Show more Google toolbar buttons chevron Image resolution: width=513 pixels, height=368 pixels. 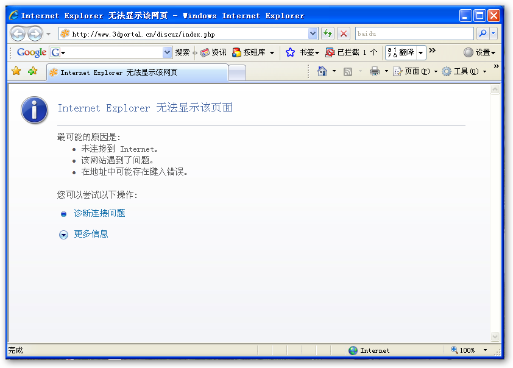coord(432,51)
